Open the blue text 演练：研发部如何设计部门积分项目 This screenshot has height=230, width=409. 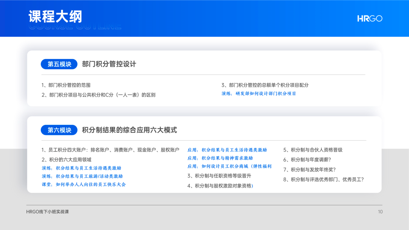click(x=259, y=93)
